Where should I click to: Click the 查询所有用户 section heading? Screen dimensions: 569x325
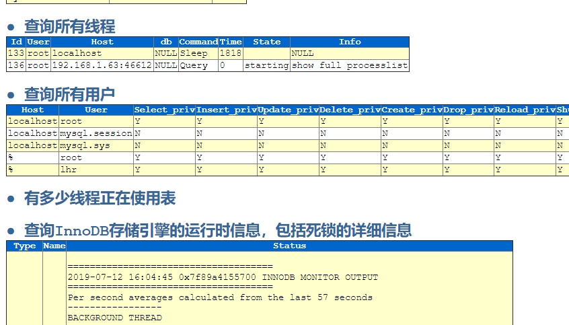(x=69, y=95)
